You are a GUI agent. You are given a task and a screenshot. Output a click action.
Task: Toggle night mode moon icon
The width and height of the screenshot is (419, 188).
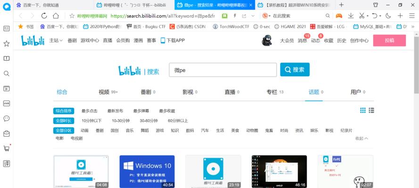(x=388, y=16)
